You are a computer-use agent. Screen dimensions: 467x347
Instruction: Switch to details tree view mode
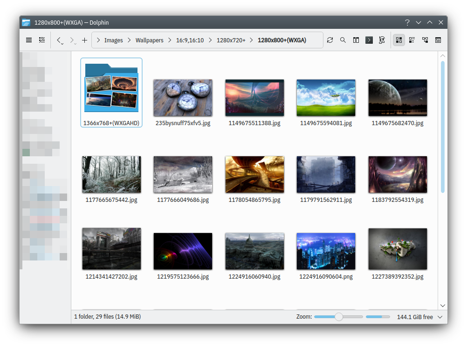click(425, 40)
